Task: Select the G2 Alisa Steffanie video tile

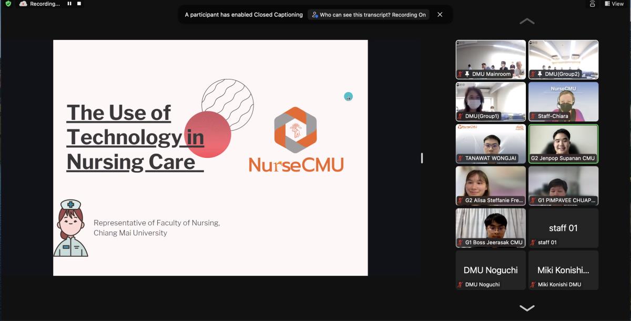Action: pos(491,186)
